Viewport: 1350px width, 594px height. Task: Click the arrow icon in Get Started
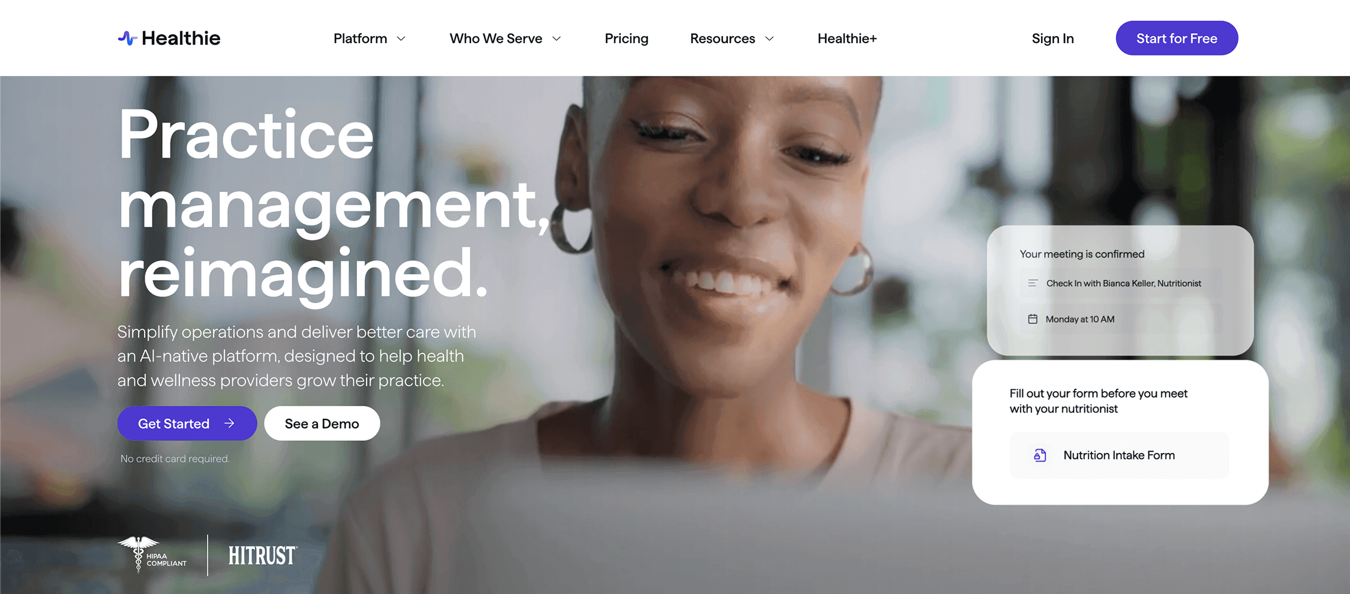click(x=229, y=424)
